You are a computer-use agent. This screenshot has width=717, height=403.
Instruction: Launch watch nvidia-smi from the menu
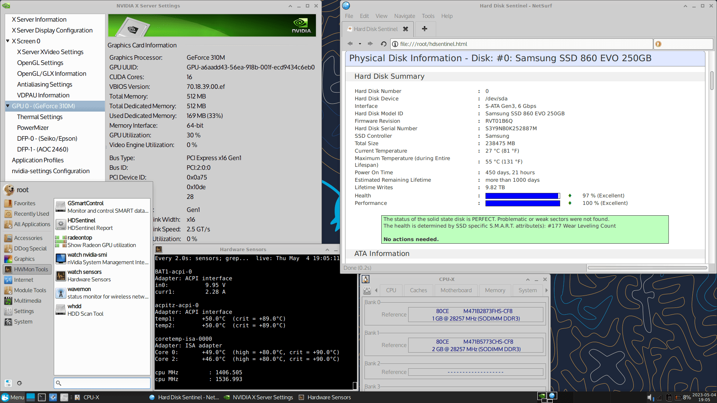pyautogui.click(x=102, y=259)
